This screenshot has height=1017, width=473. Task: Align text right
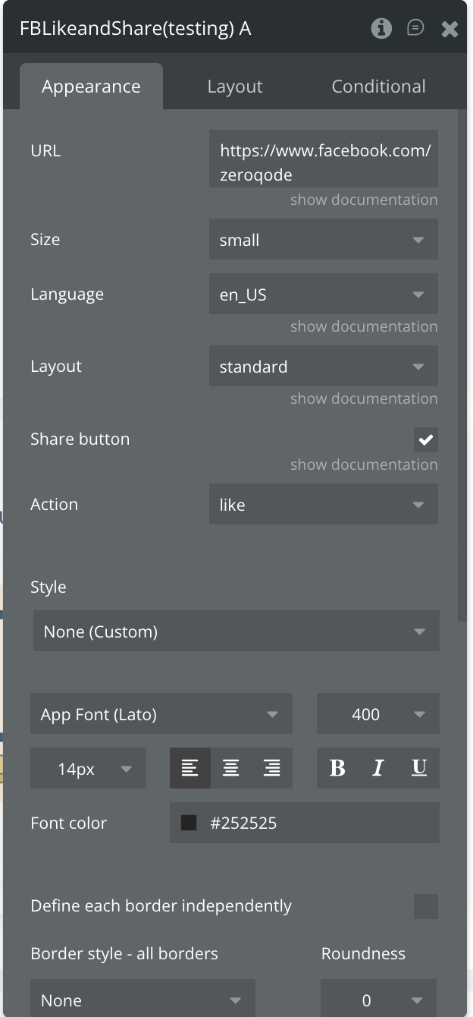click(x=272, y=768)
